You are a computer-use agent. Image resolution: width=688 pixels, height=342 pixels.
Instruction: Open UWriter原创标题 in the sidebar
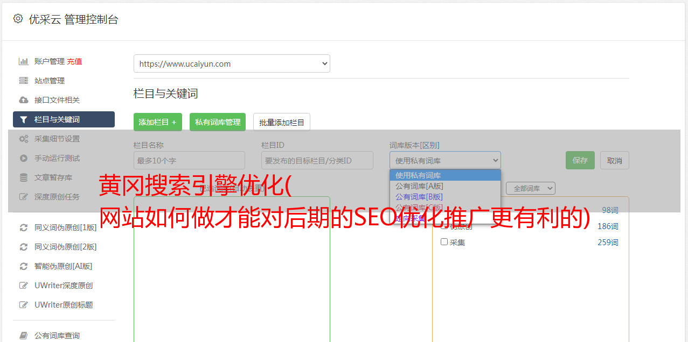[64, 305]
